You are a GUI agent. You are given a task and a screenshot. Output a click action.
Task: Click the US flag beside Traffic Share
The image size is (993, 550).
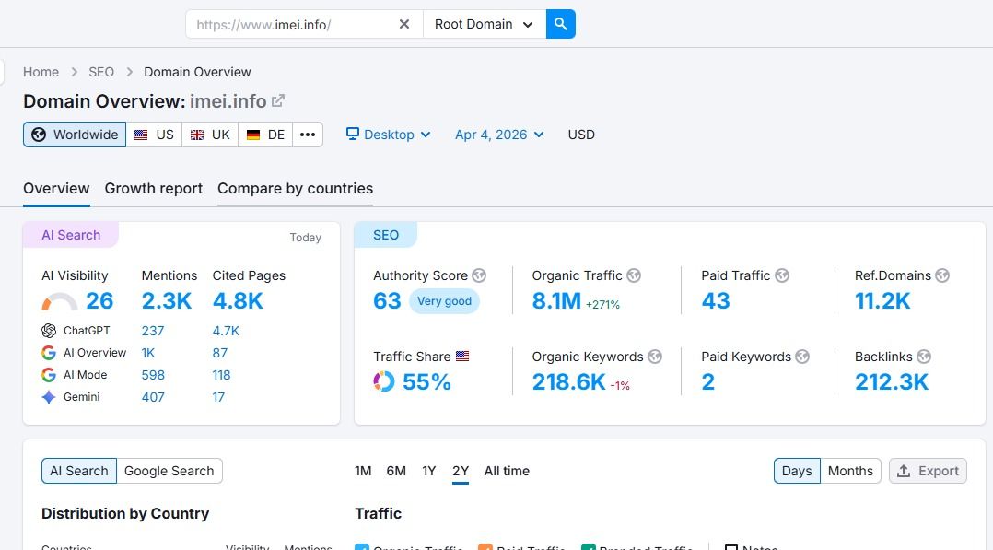tap(462, 357)
